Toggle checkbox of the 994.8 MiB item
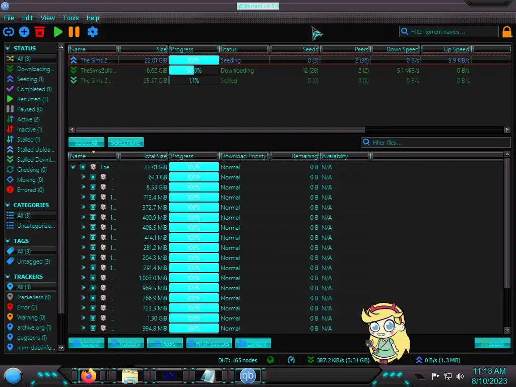 pyautogui.click(x=93, y=329)
